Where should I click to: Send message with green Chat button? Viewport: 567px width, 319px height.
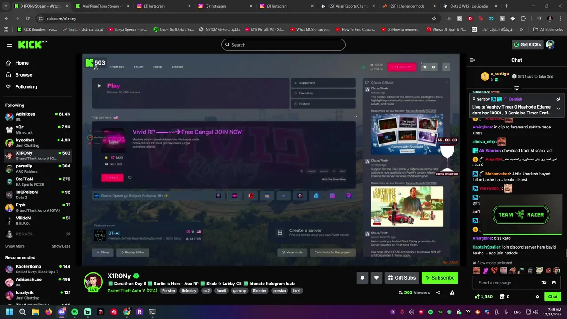coord(553,296)
